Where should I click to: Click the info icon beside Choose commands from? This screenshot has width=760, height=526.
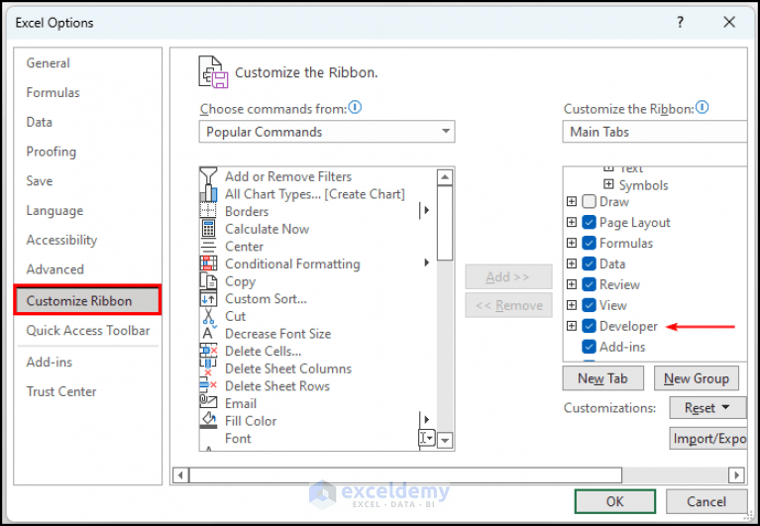pyautogui.click(x=356, y=107)
